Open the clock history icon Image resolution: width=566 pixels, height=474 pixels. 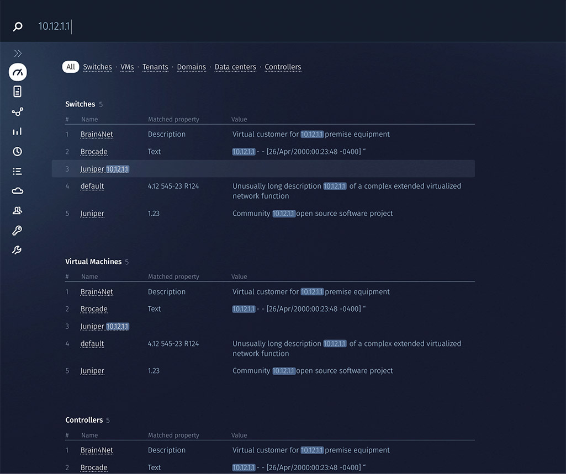pyautogui.click(x=18, y=151)
